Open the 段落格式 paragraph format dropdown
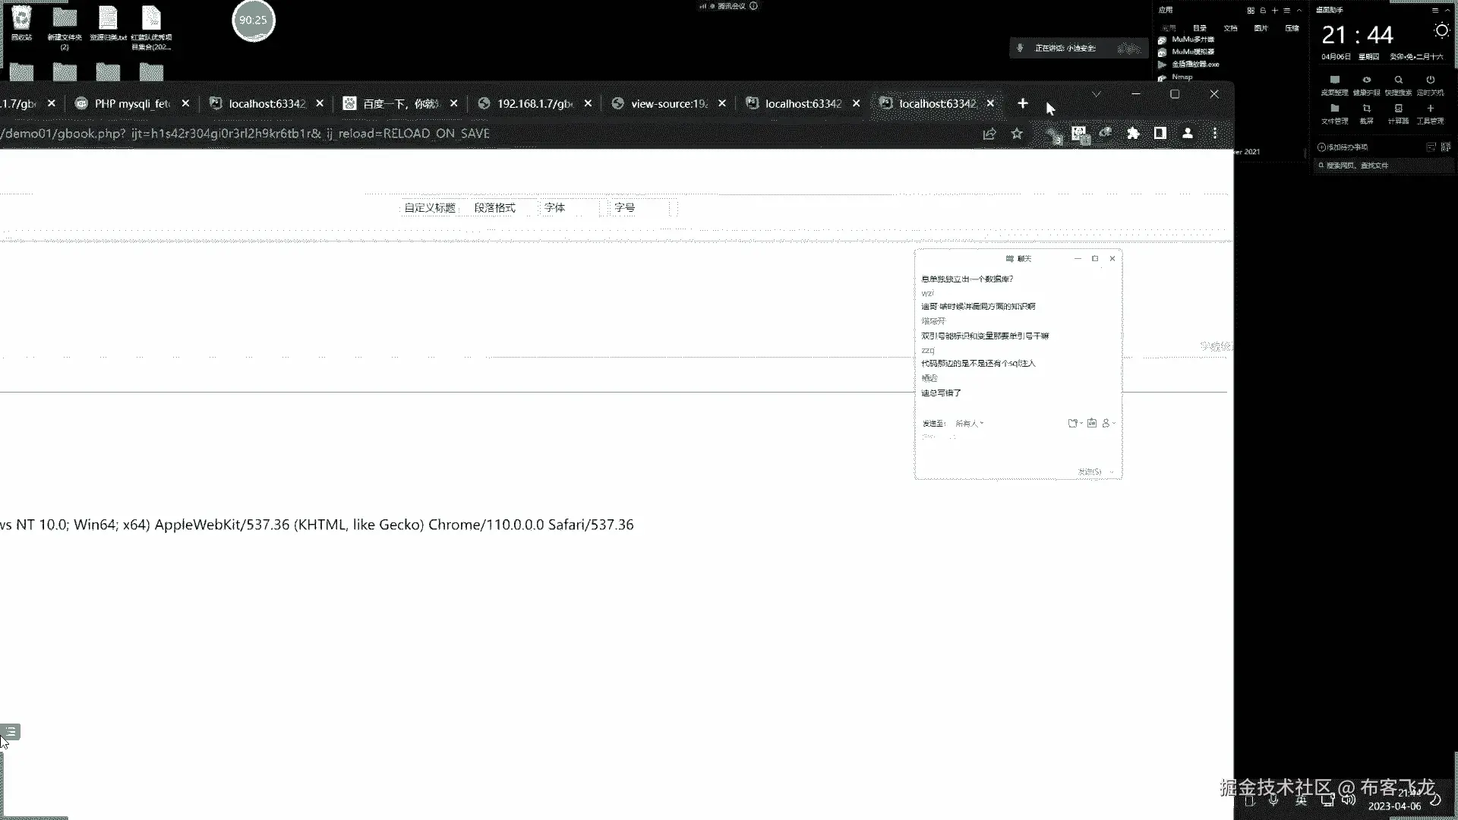 click(494, 208)
